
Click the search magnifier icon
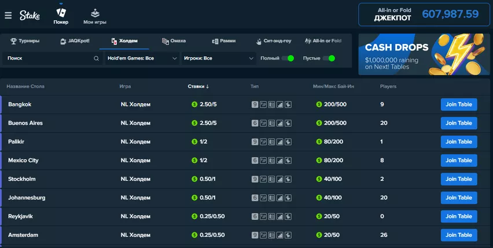96,58
